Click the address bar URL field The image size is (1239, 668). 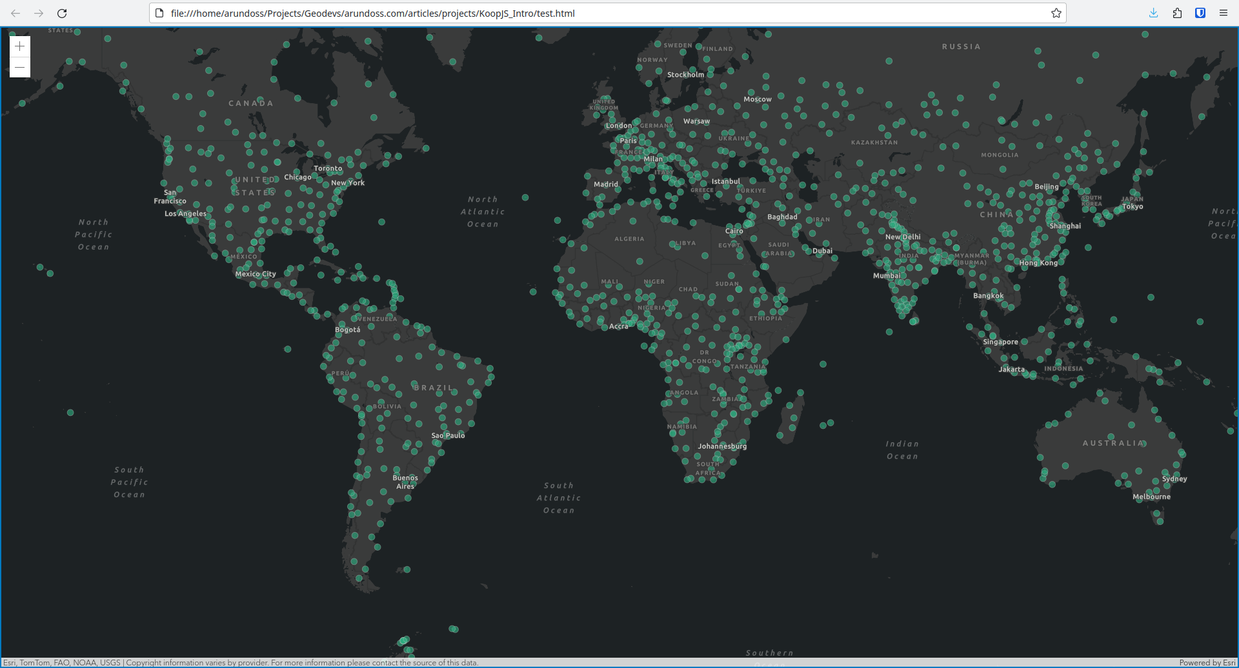[581, 13]
